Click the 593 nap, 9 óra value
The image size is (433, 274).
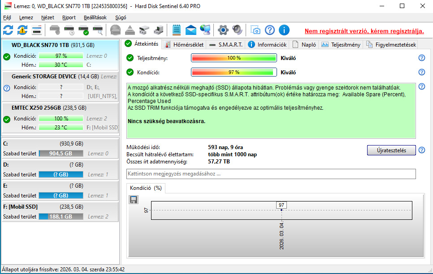tap(225, 147)
